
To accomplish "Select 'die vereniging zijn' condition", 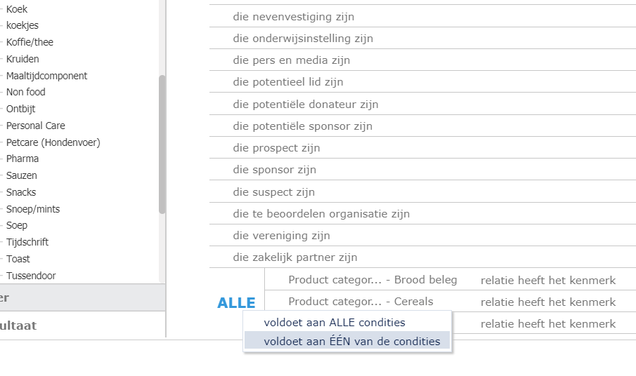I will (281, 236).
